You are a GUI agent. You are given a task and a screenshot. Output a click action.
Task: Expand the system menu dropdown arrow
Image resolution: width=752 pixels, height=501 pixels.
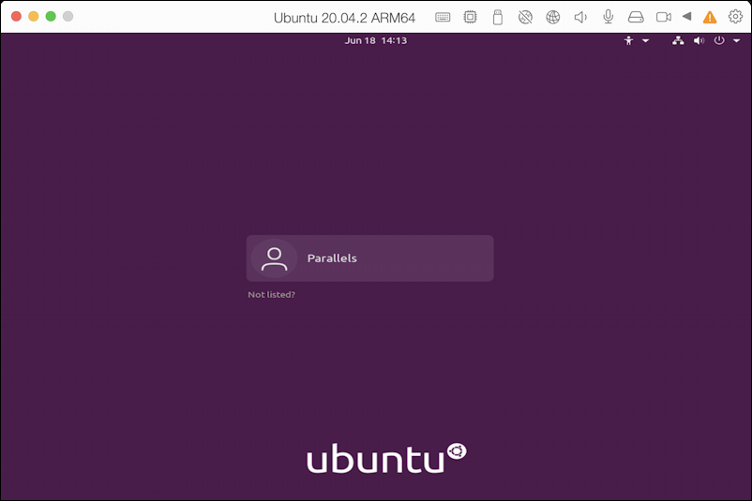click(737, 40)
